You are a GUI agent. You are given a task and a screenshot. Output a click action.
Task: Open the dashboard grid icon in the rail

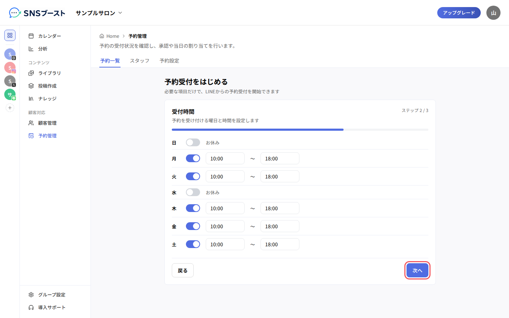pyautogui.click(x=10, y=35)
